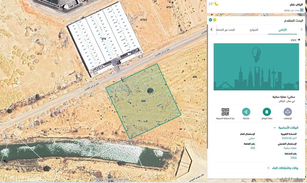307x183 pixels.
Task: Click the hamburger menu beside location search
Action: pos(302,10)
